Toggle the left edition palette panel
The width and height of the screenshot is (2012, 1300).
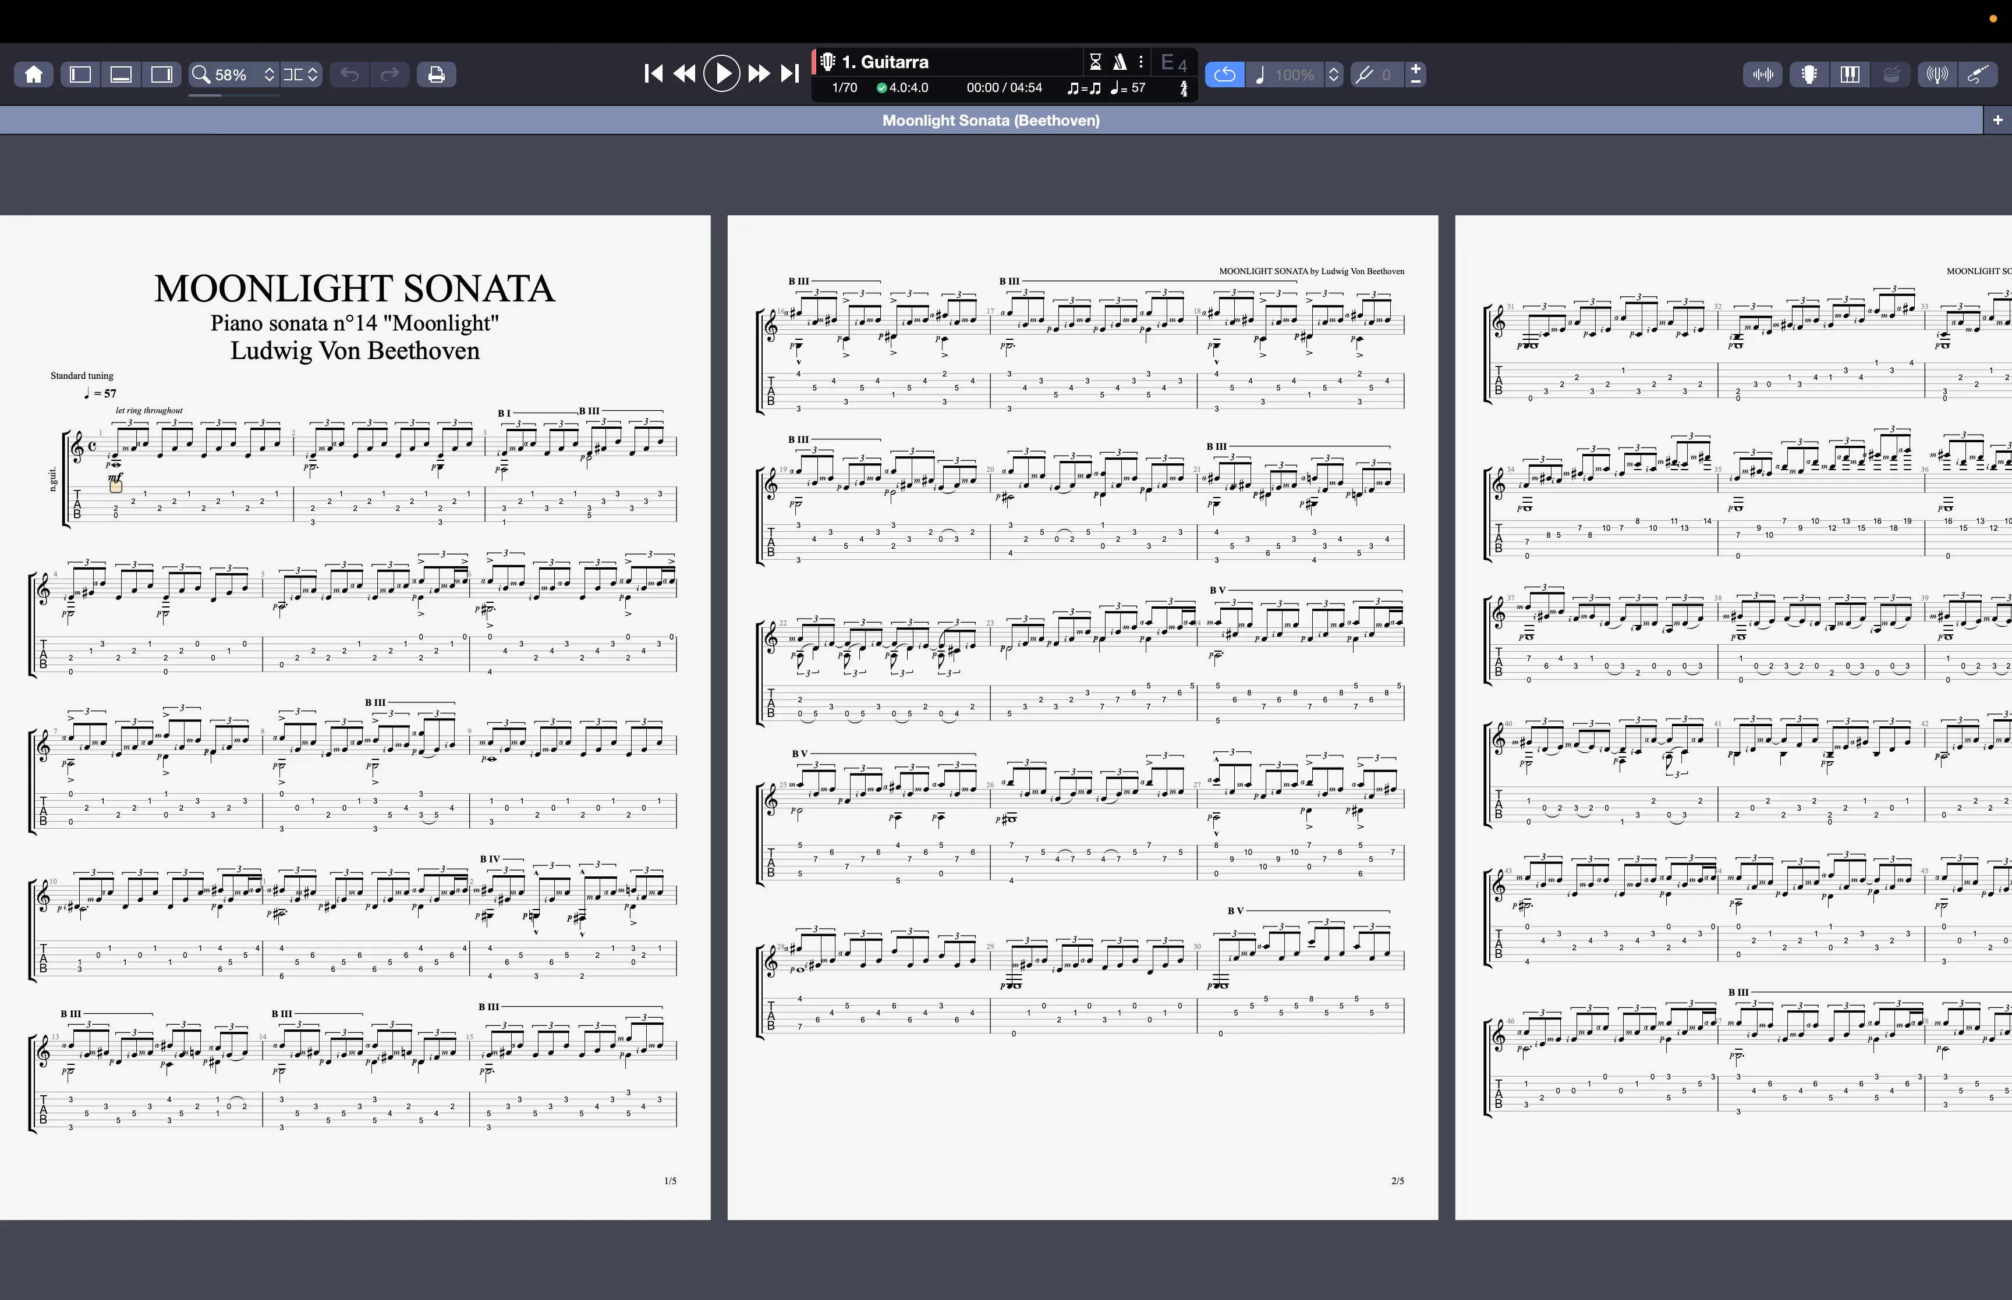tap(80, 74)
